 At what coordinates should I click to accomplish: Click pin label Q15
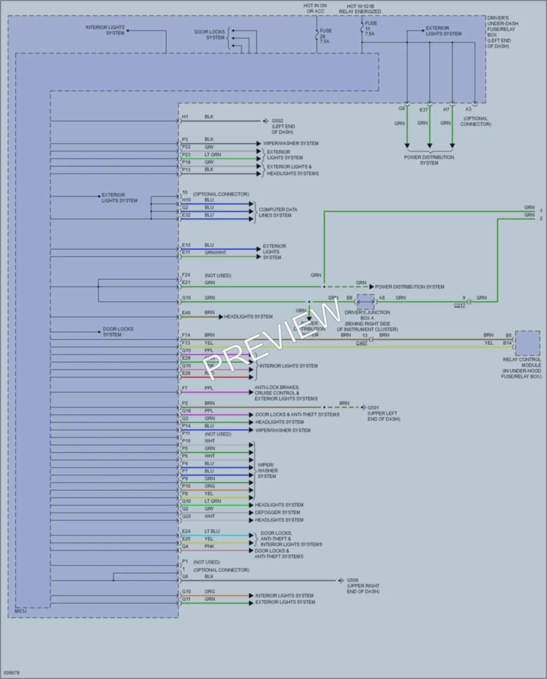coord(186,350)
